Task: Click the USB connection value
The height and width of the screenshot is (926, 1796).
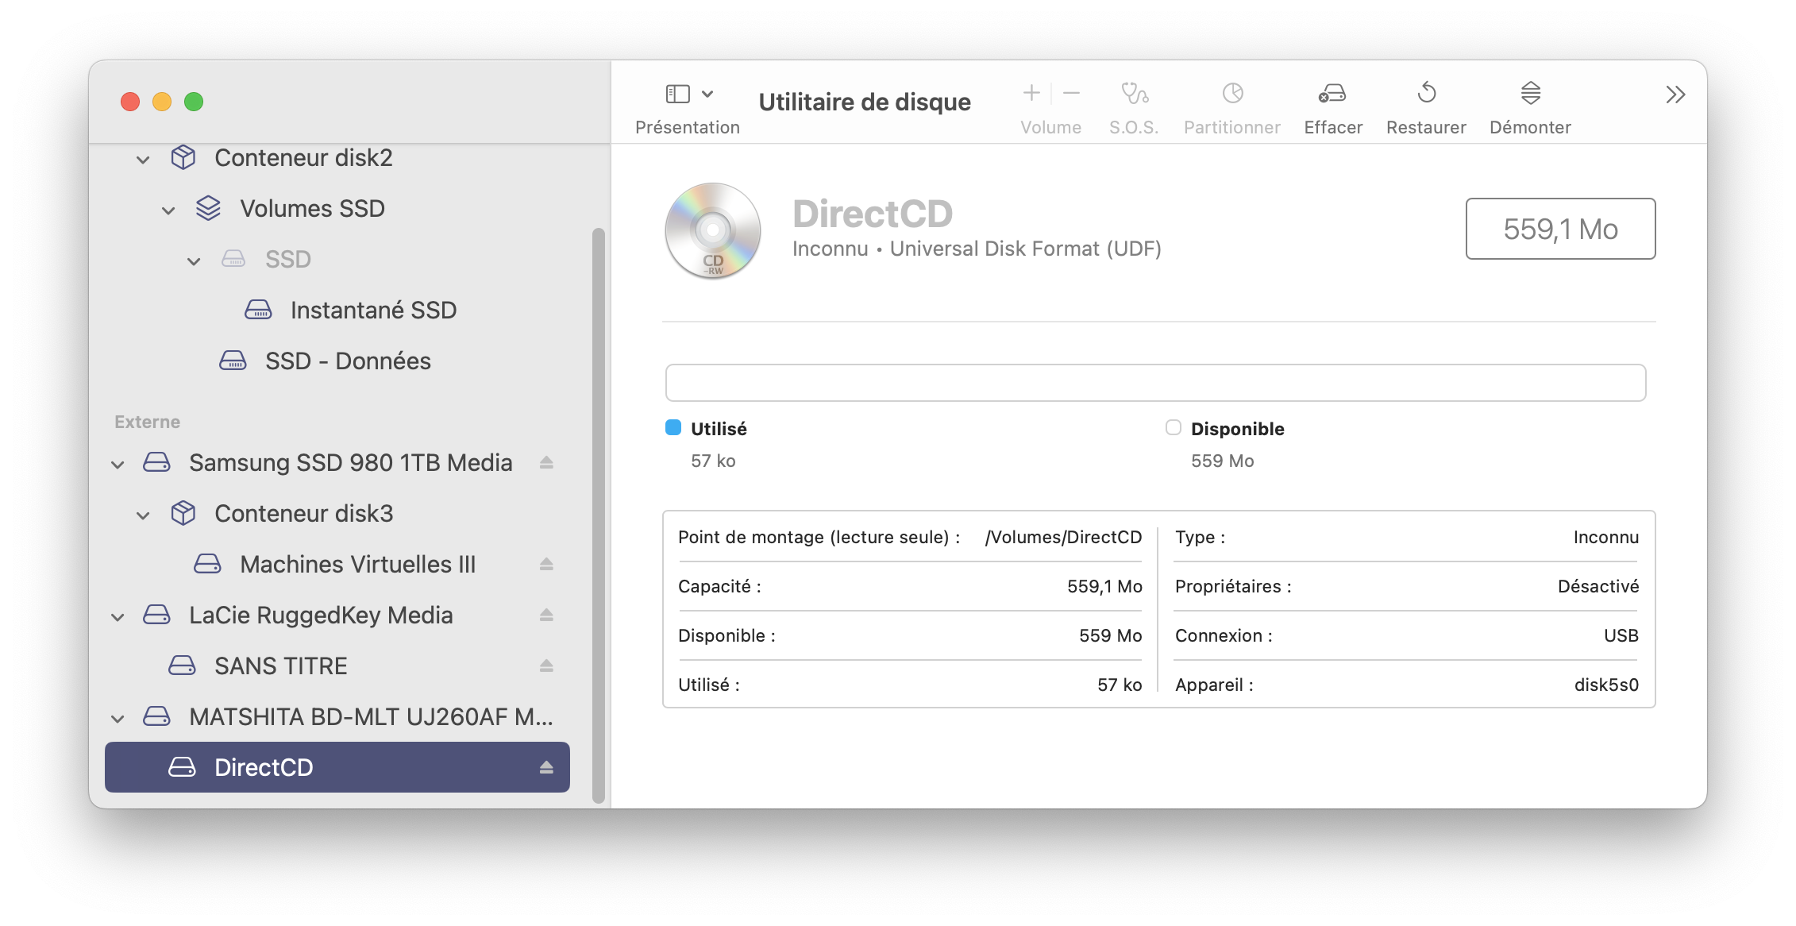Action: point(1621,635)
